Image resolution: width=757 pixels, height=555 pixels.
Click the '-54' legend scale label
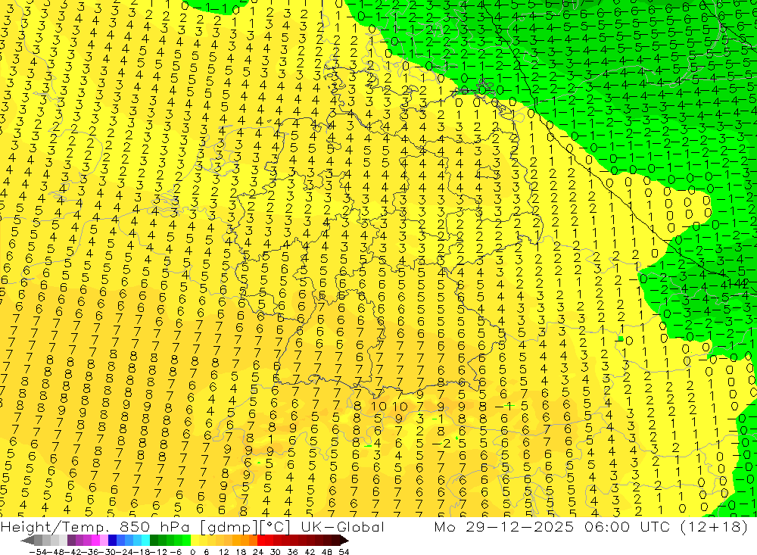click(x=38, y=552)
